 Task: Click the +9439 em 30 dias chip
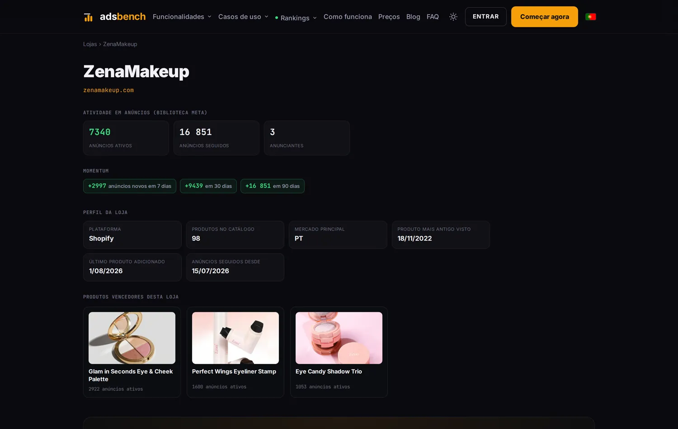coord(208,186)
